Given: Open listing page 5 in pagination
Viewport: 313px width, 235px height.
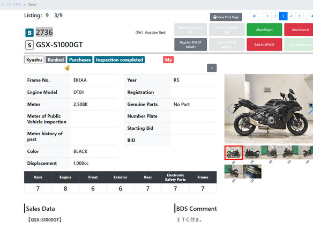Looking at the screenshot, I should (300, 16).
